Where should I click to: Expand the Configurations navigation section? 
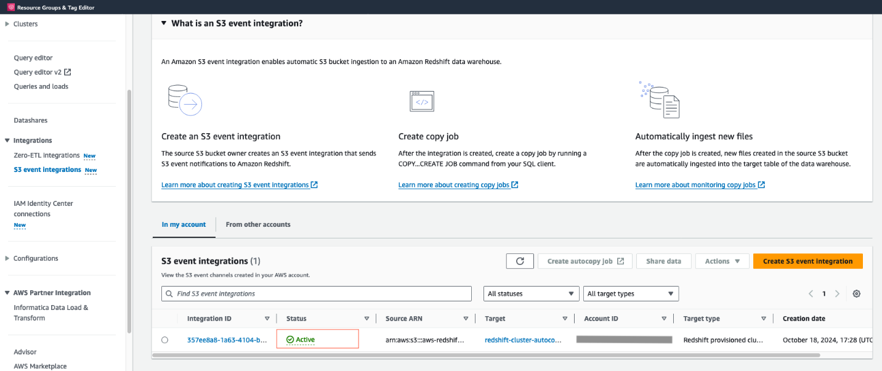tap(7, 258)
